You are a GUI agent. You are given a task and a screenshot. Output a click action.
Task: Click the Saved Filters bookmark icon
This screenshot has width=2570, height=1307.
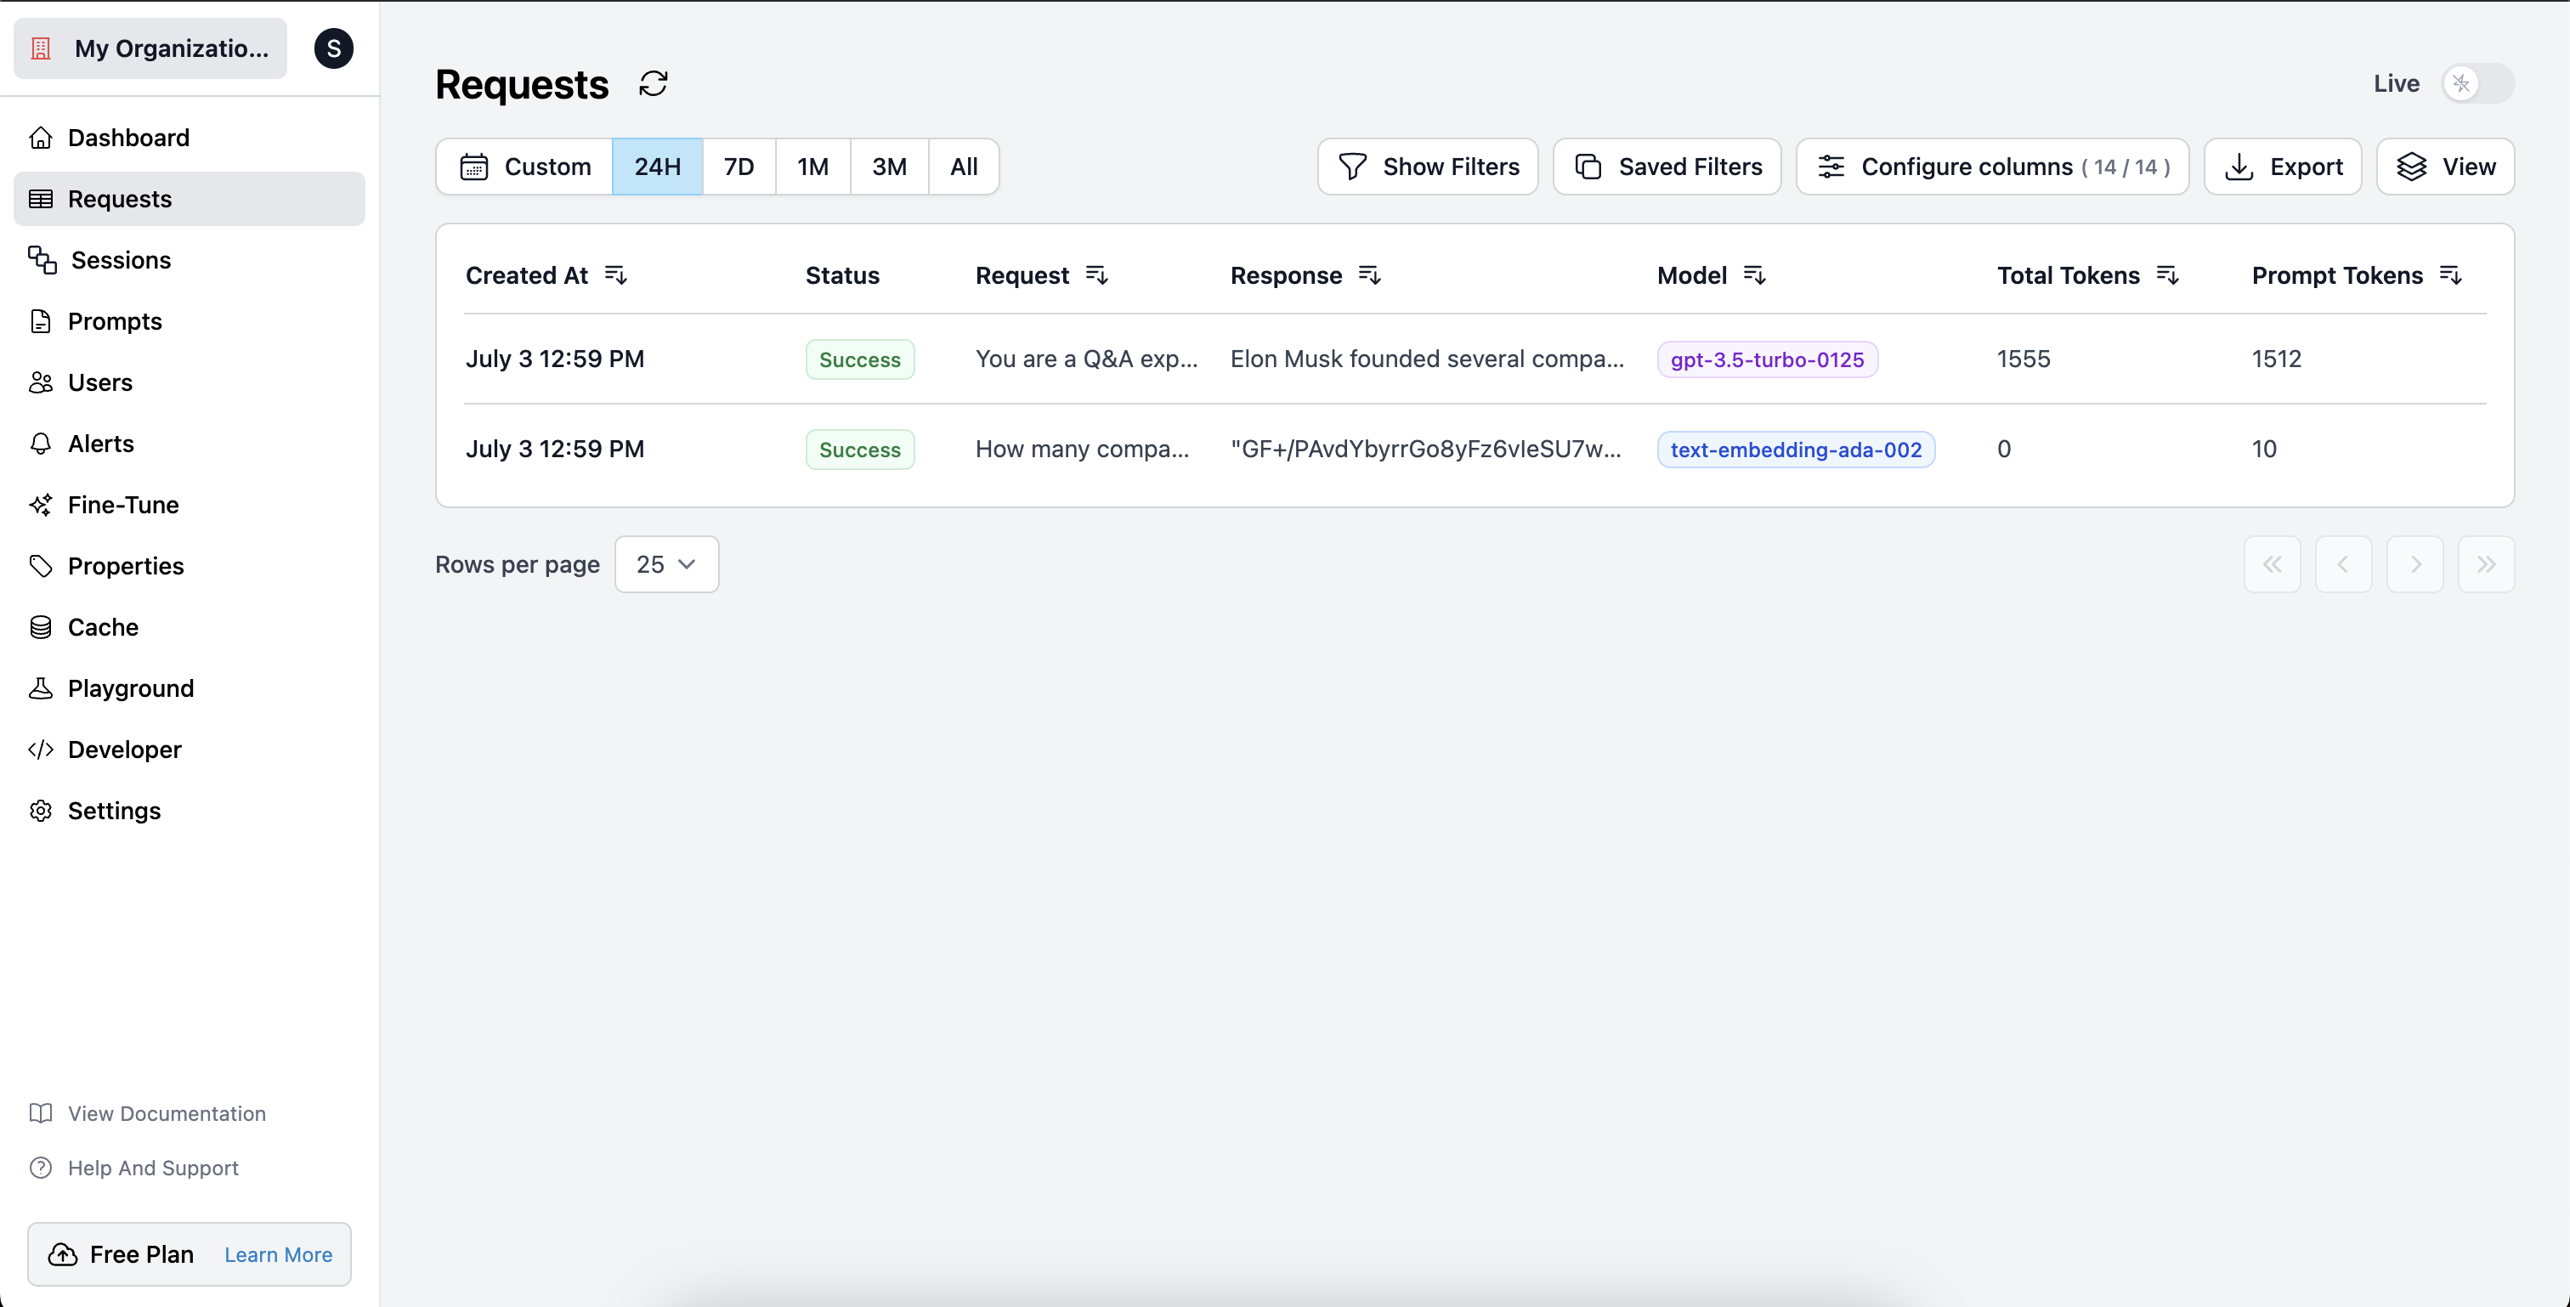(x=1590, y=167)
